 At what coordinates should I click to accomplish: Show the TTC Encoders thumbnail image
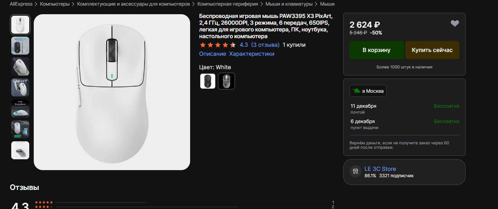20,108
